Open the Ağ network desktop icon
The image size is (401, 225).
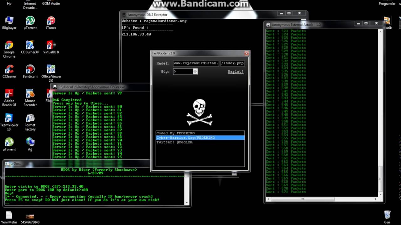30,145
